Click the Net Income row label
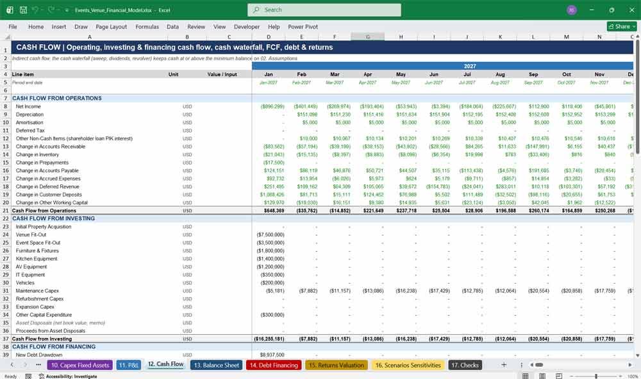 [28, 106]
